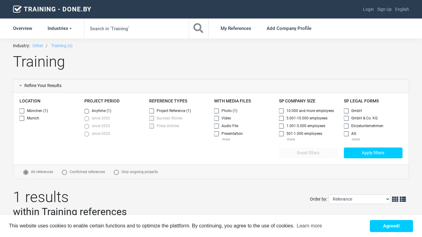422x237 pixels.
Task: Select Confirmed references radio button
Action: pos(64,172)
